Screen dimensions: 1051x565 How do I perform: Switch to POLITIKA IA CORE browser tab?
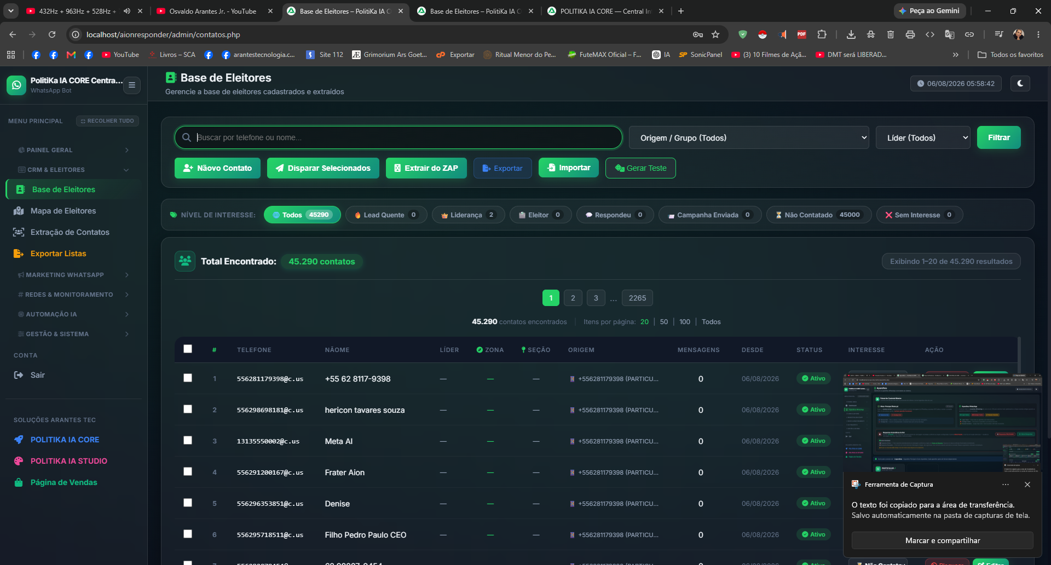[x=605, y=11]
